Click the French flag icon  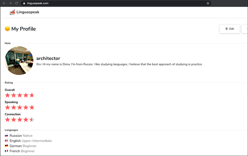click(x=6, y=151)
